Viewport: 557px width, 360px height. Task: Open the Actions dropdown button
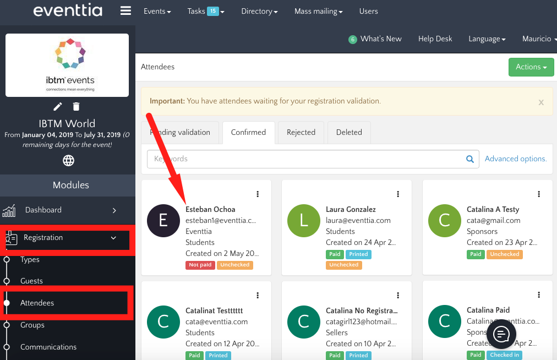531,67
